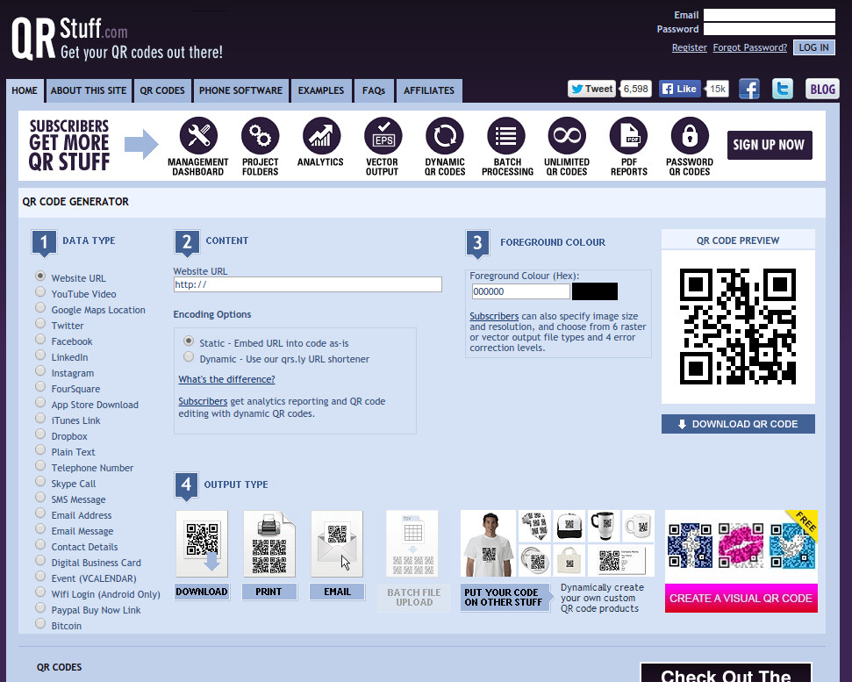Open the FAQs tab
The width and height of the screenshot is (852, 682).
(x=374, y=90)
